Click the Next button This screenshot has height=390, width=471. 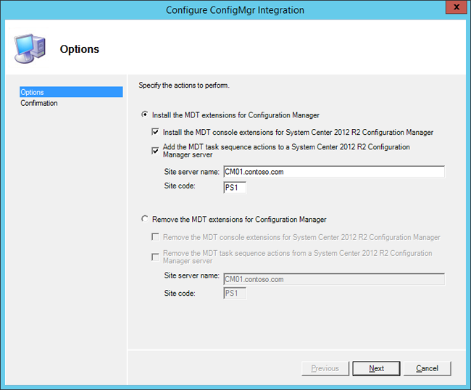pyautogui.click(x=376, y=368)
